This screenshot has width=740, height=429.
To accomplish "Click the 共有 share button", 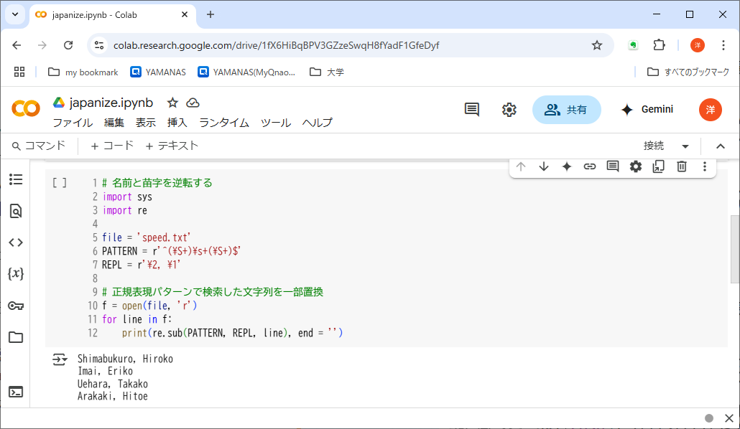I will 566,109.
